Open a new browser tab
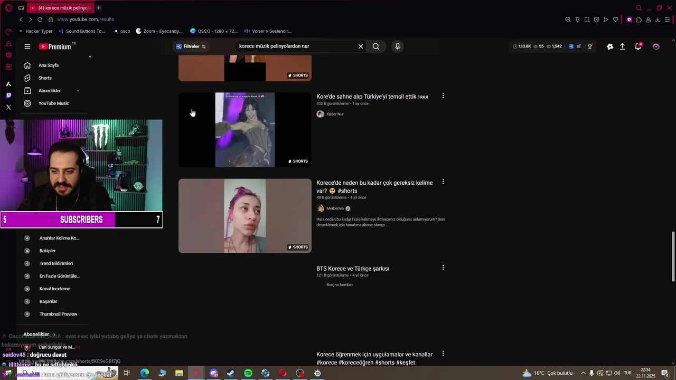This screenshot has width=676, height=380. [x=99, y=8]
